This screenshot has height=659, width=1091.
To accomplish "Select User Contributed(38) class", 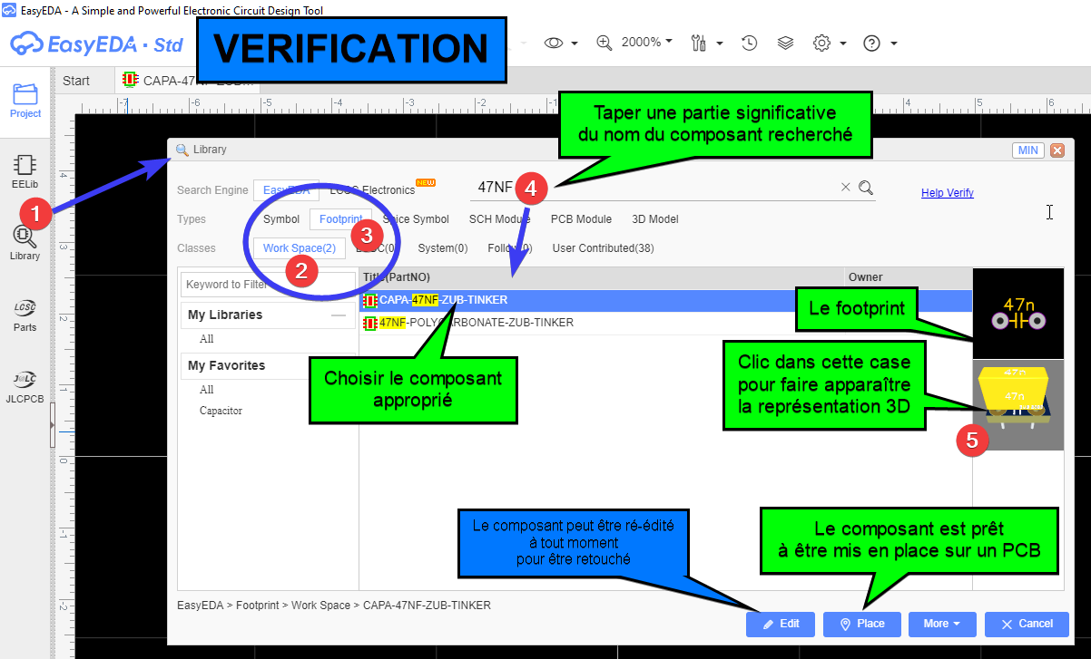I will click(603, 248).
